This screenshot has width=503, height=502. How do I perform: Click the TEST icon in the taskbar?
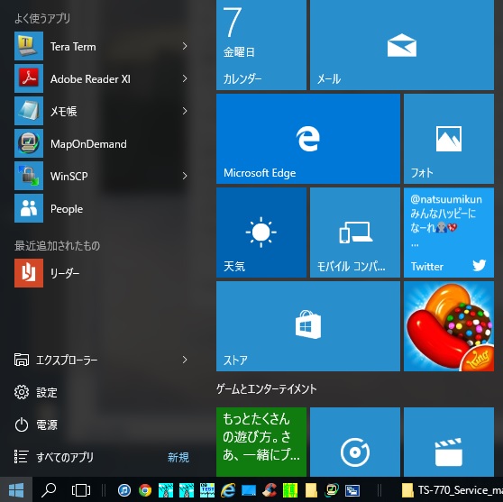[207, 489]
